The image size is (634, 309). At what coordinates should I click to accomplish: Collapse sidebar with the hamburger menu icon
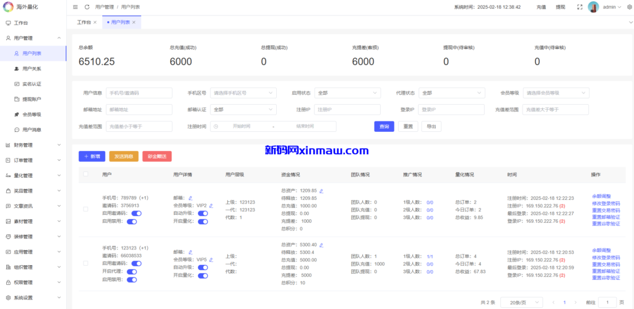tap(76, 7)
